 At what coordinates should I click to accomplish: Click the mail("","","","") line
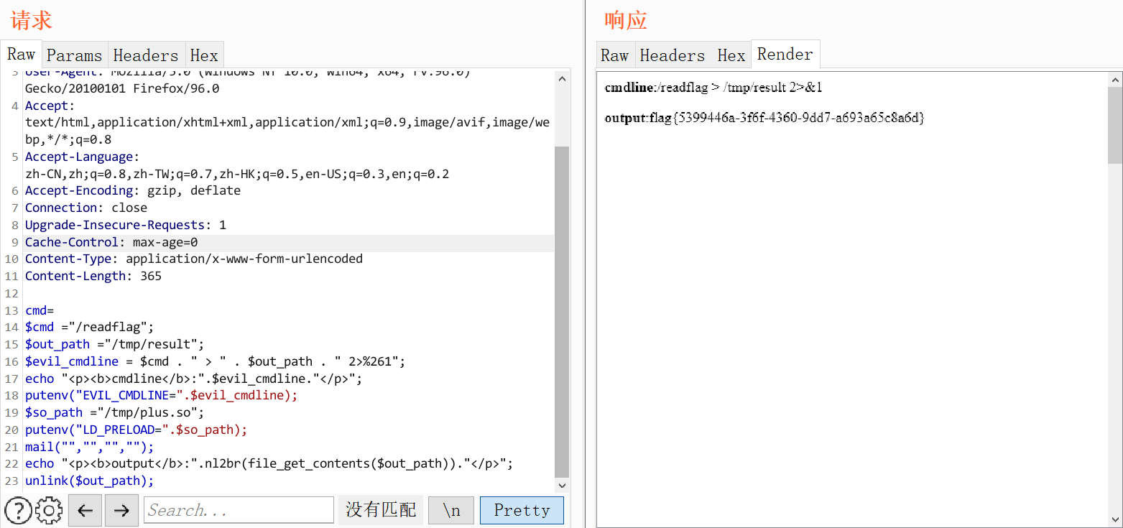click(90, 448)
